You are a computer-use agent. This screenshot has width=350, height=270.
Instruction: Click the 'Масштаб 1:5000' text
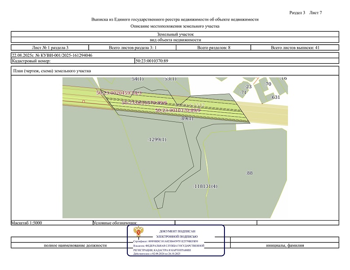(x=27, y=223)
